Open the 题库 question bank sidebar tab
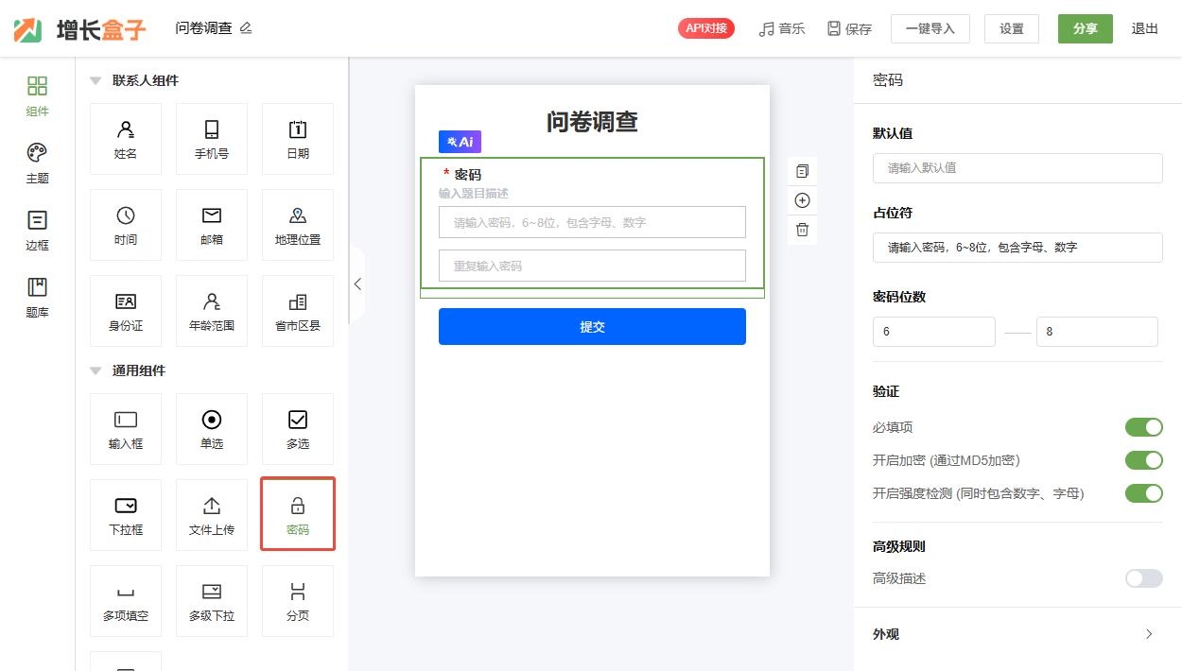 (x=37, y=298)
